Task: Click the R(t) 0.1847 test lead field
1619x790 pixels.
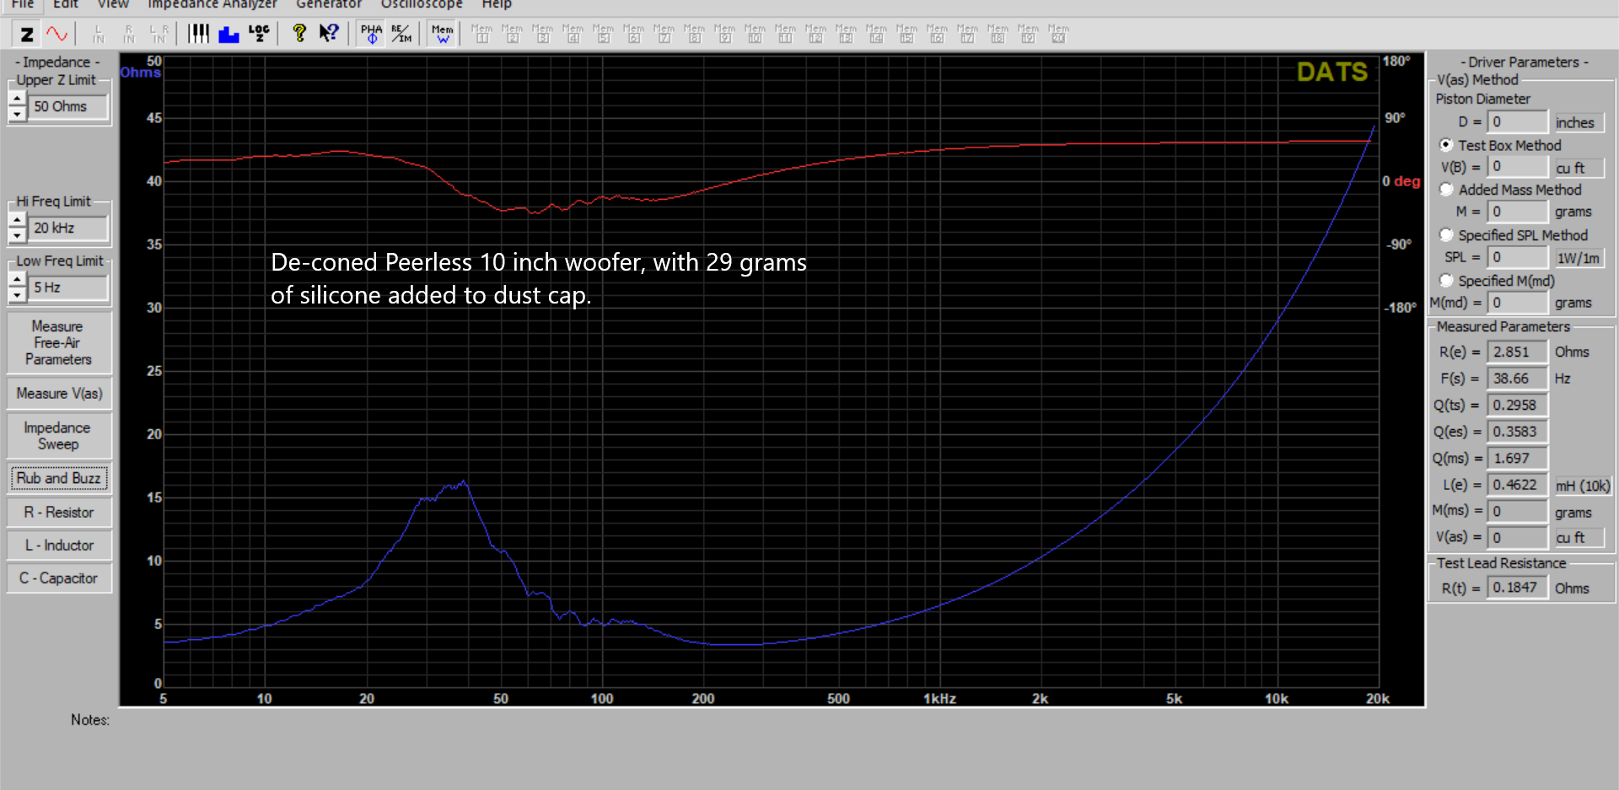Action: (x=1518, y=588)
